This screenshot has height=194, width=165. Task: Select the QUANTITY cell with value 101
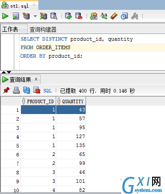[x=71, y=181]
